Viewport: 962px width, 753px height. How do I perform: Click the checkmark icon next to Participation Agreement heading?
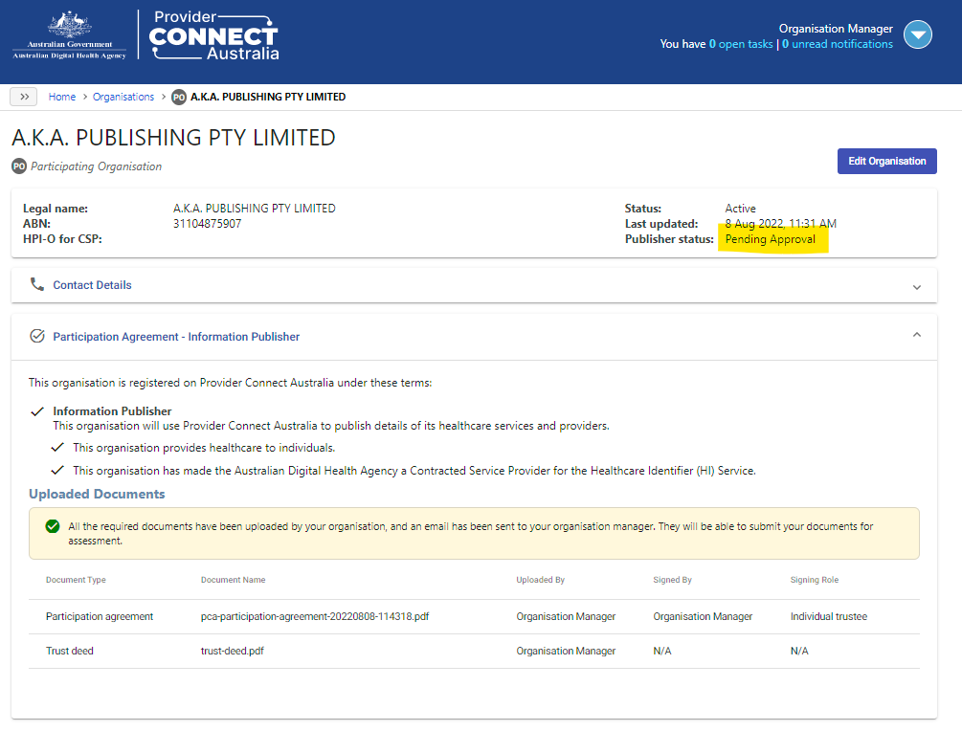[36, 336]
